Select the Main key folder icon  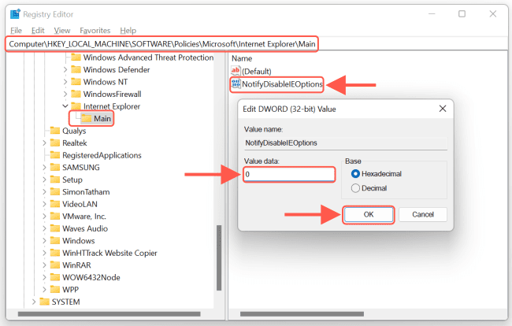pyautogui.click(x=86, y=118)
